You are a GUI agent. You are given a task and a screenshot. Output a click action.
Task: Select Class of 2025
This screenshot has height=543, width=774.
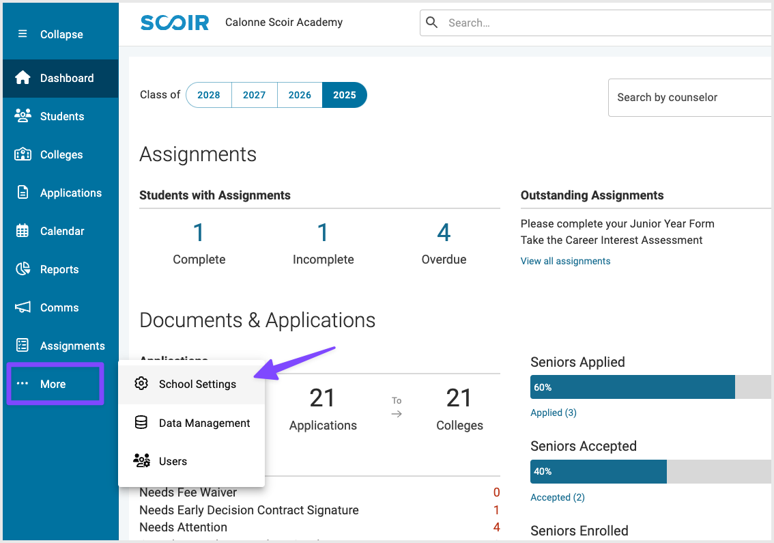click(x=345, y=95)
